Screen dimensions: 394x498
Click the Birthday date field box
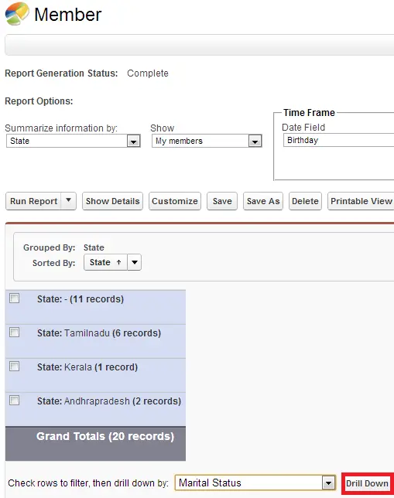coord(339,140)
